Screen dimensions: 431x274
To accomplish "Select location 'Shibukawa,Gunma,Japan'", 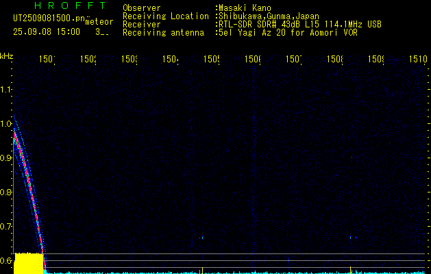I will point(269,16).
